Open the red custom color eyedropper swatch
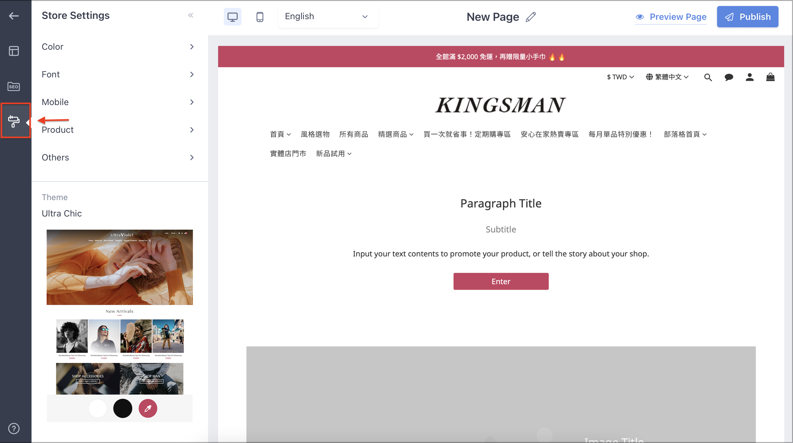Screen dimensions: 793x443 click(148, 408)
